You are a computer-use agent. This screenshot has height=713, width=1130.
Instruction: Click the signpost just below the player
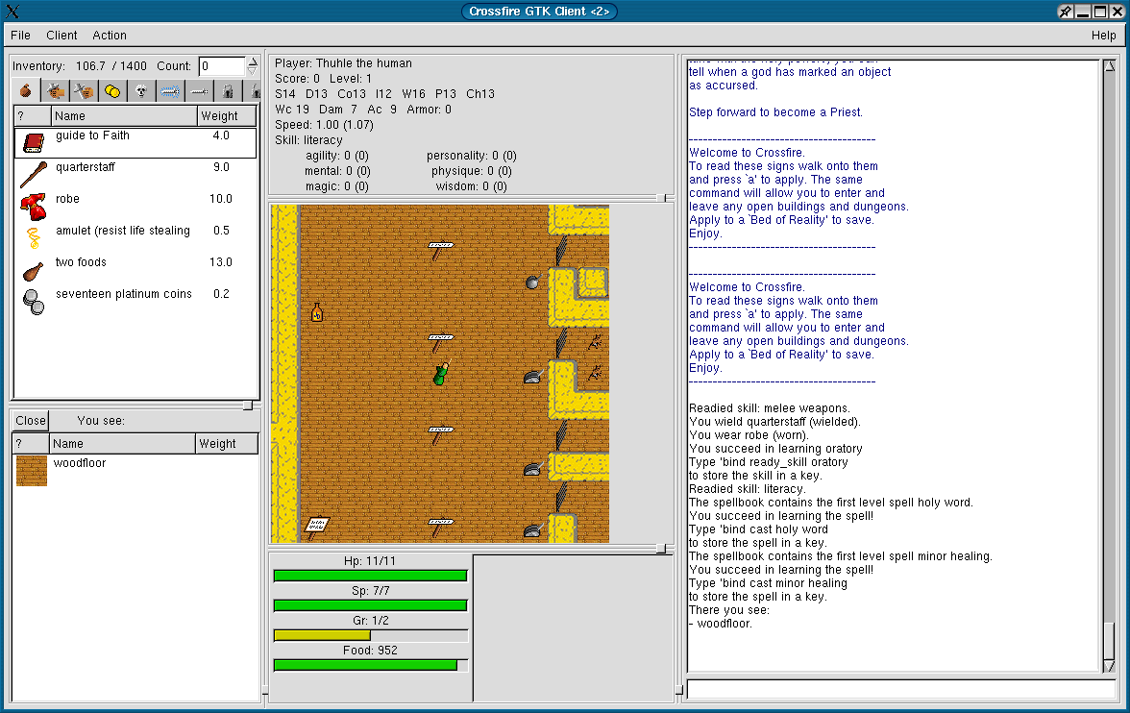(440, 434)
